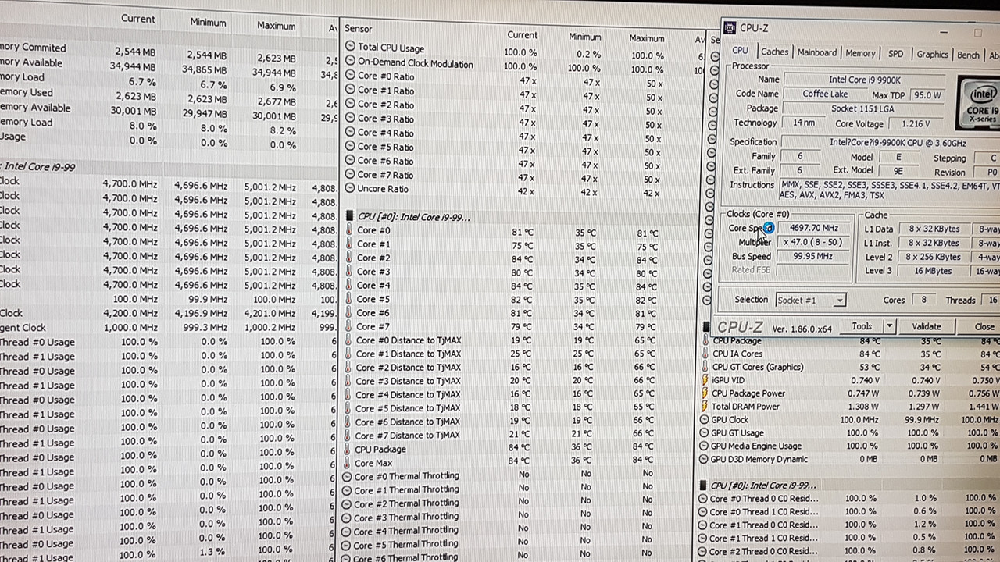
Task: Click the Tools button in CPU-Z
Action: tap(862, 326)
